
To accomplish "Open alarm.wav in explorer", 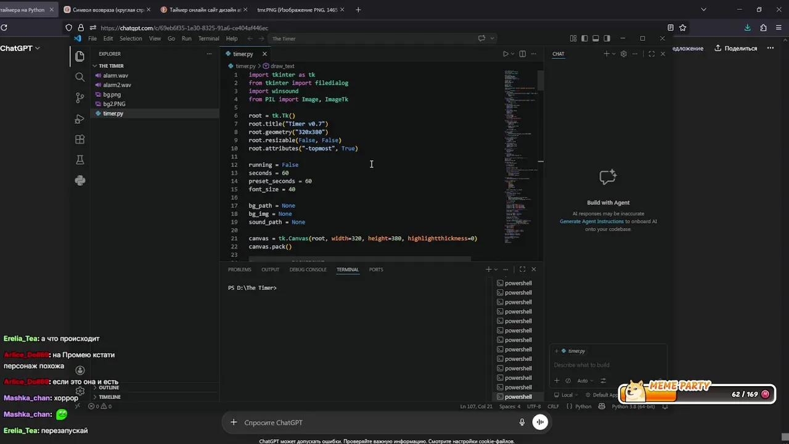I will point(115,75).
